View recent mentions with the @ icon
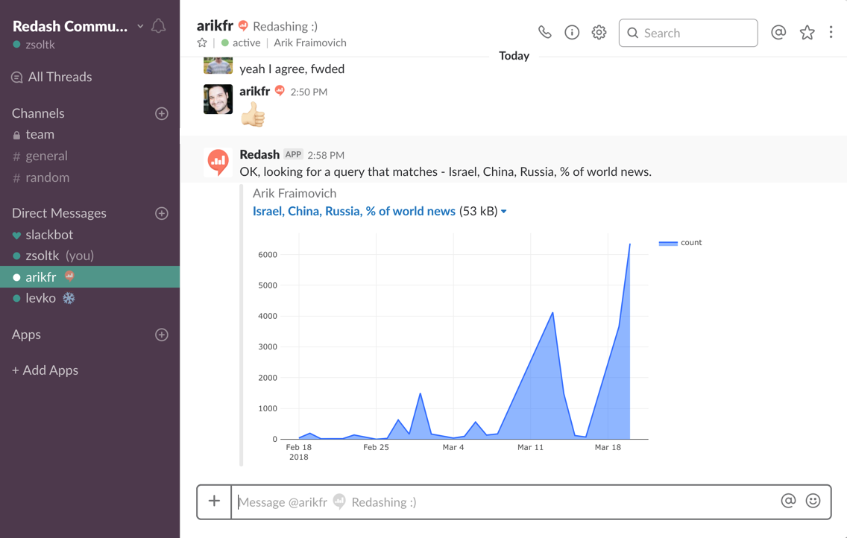Screen dimensions: 847x538 click(x=778, y=32)
